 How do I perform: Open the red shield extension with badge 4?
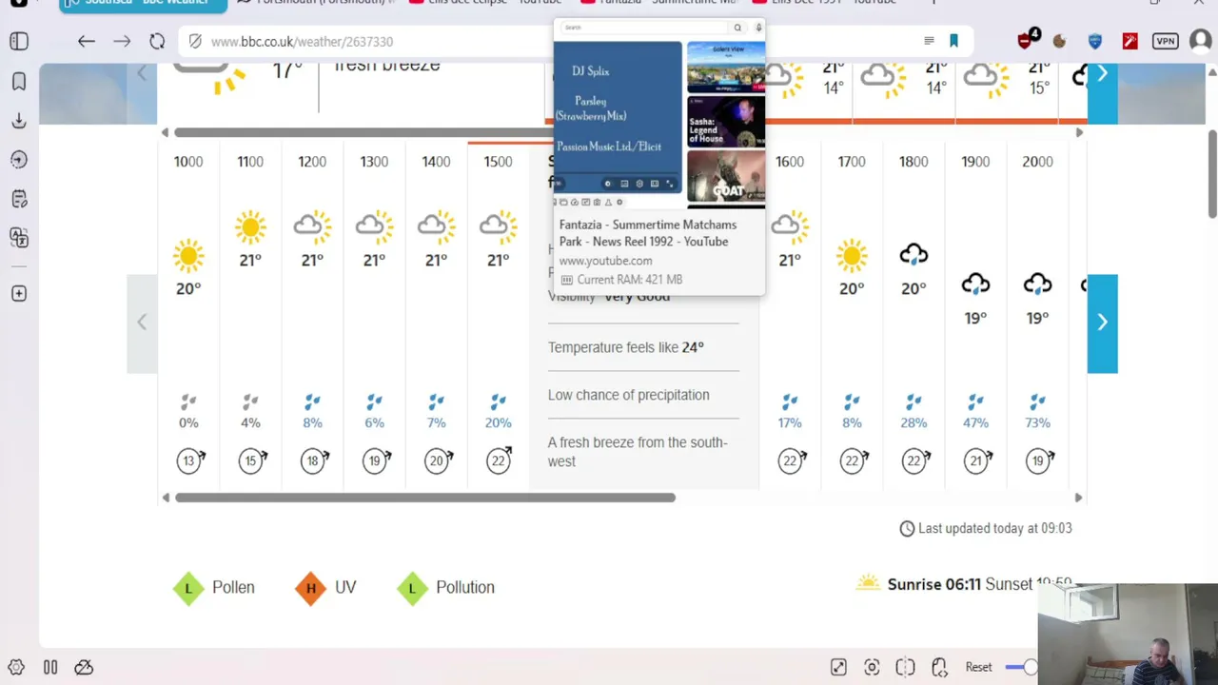pyautogui.click(x=1028, y=40)
